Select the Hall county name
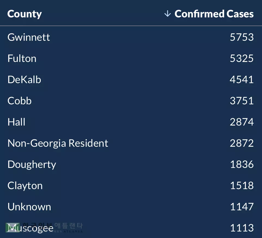This screenshot has width=262, height=238. 16,122
